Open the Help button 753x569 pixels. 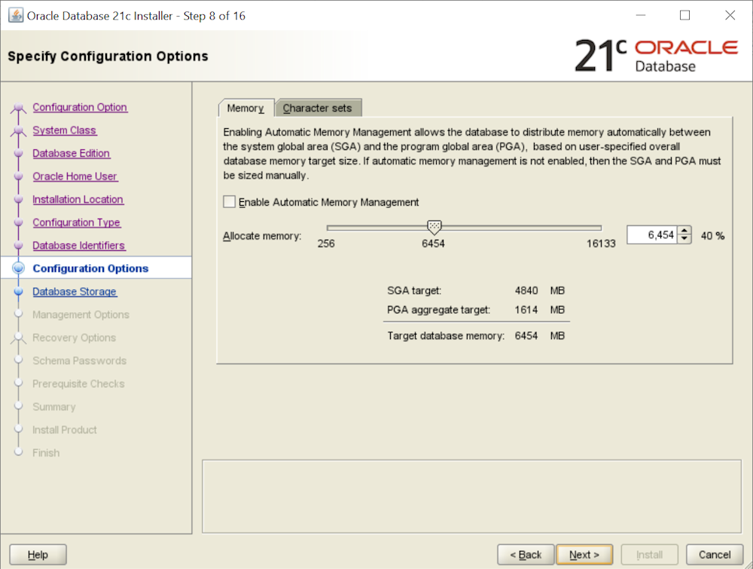(38, 555)
